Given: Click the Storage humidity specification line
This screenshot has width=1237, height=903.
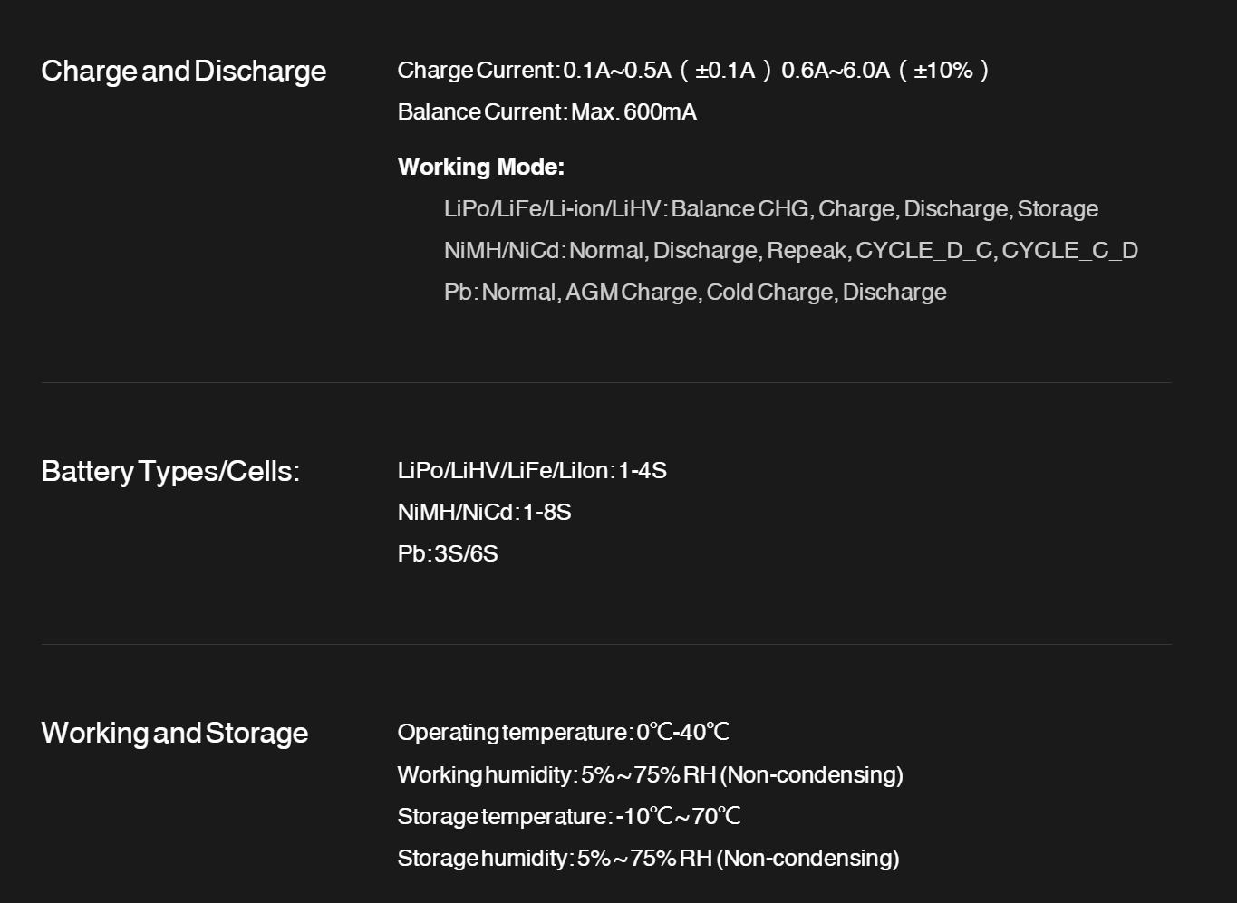Looking at the screenshot, I should pos(648,858).
